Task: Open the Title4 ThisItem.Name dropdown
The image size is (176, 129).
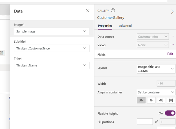Action: point(52,65)
